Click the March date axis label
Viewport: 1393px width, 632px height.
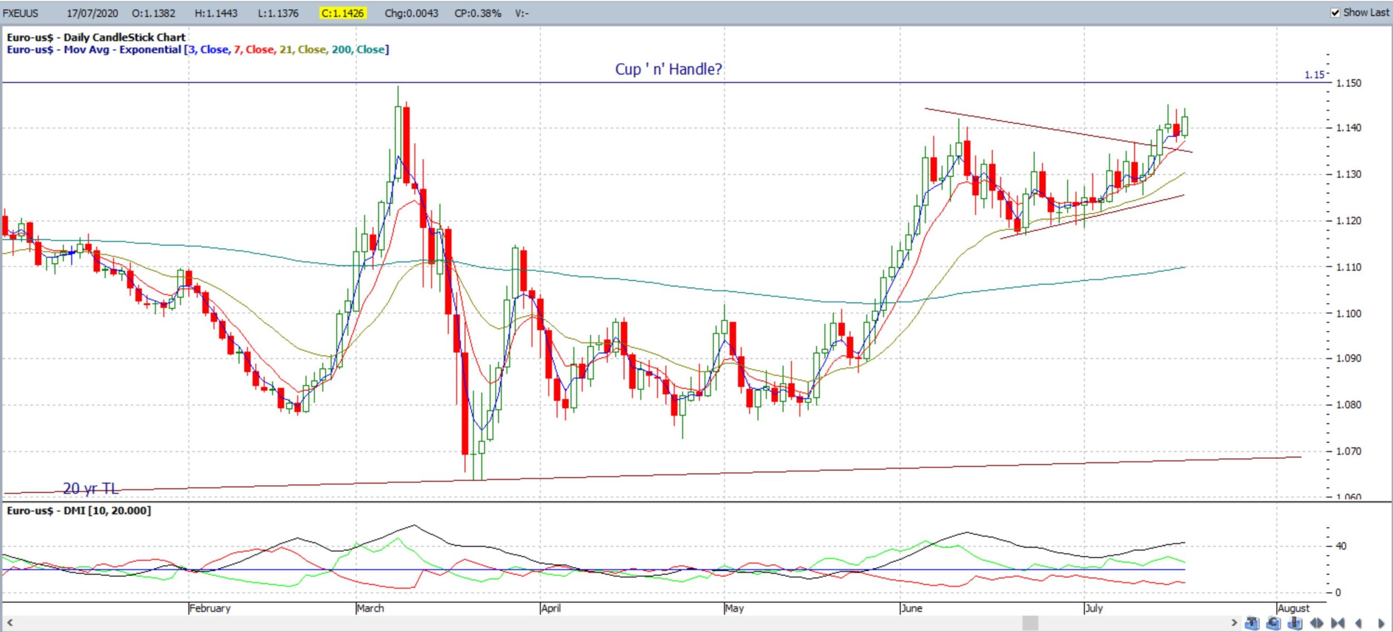click(371, 608)
